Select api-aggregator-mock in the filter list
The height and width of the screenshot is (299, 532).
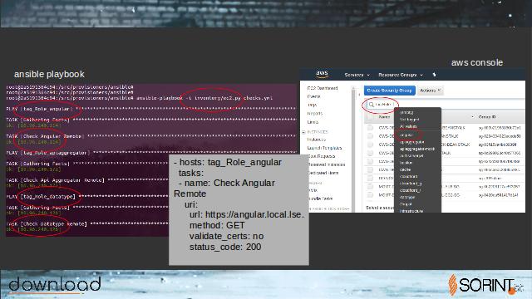point(417,149)
